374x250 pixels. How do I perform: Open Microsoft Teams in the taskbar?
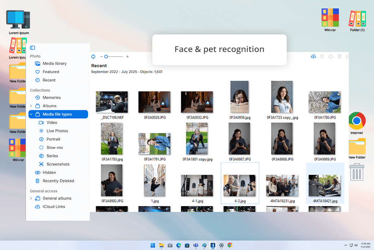(196, 245)
